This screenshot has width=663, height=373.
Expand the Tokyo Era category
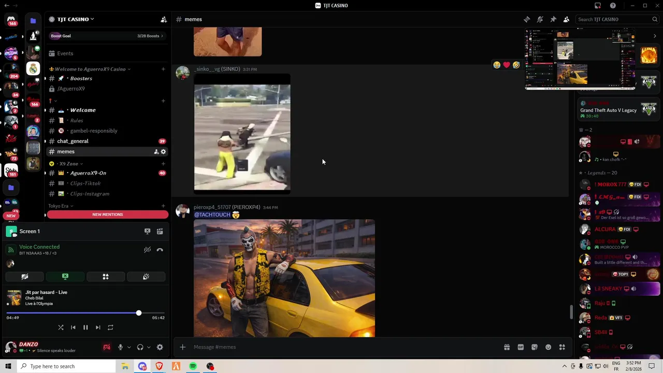[x=61, y=206]
